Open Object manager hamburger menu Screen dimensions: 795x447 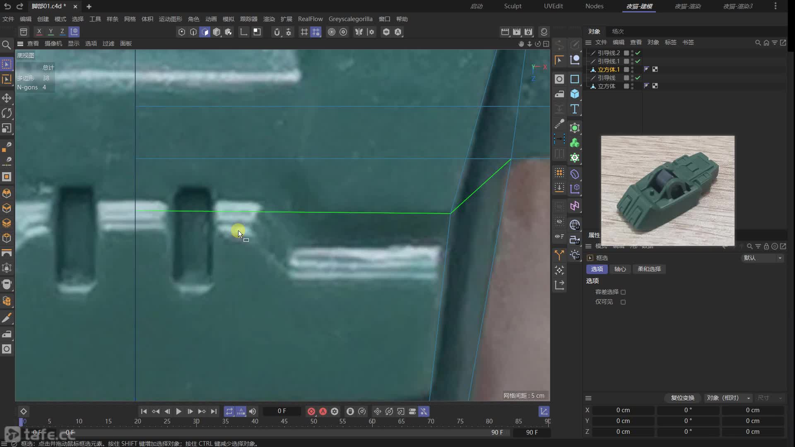588,43
